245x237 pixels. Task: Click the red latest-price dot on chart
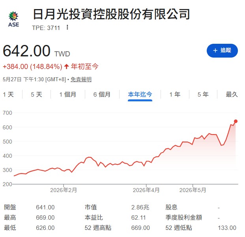236,121
